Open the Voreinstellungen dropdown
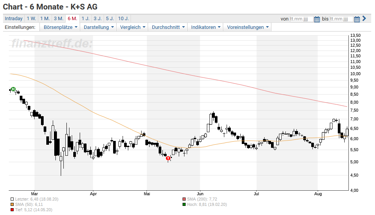The width and height of the screenshot is (375, 215). tap(247, 27)
